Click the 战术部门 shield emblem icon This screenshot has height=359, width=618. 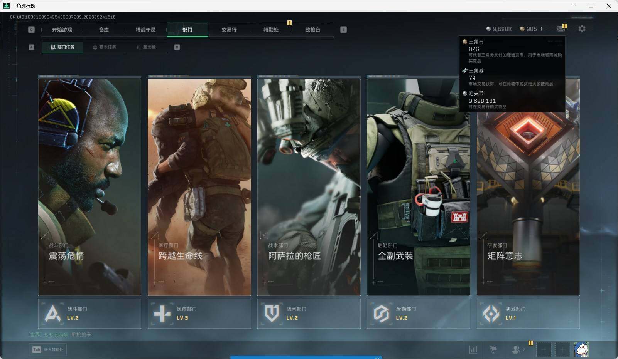[x=272, y=314]
